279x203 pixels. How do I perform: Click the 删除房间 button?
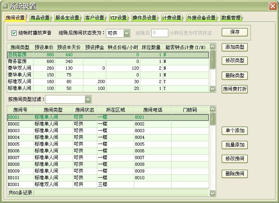click(234, 173)
